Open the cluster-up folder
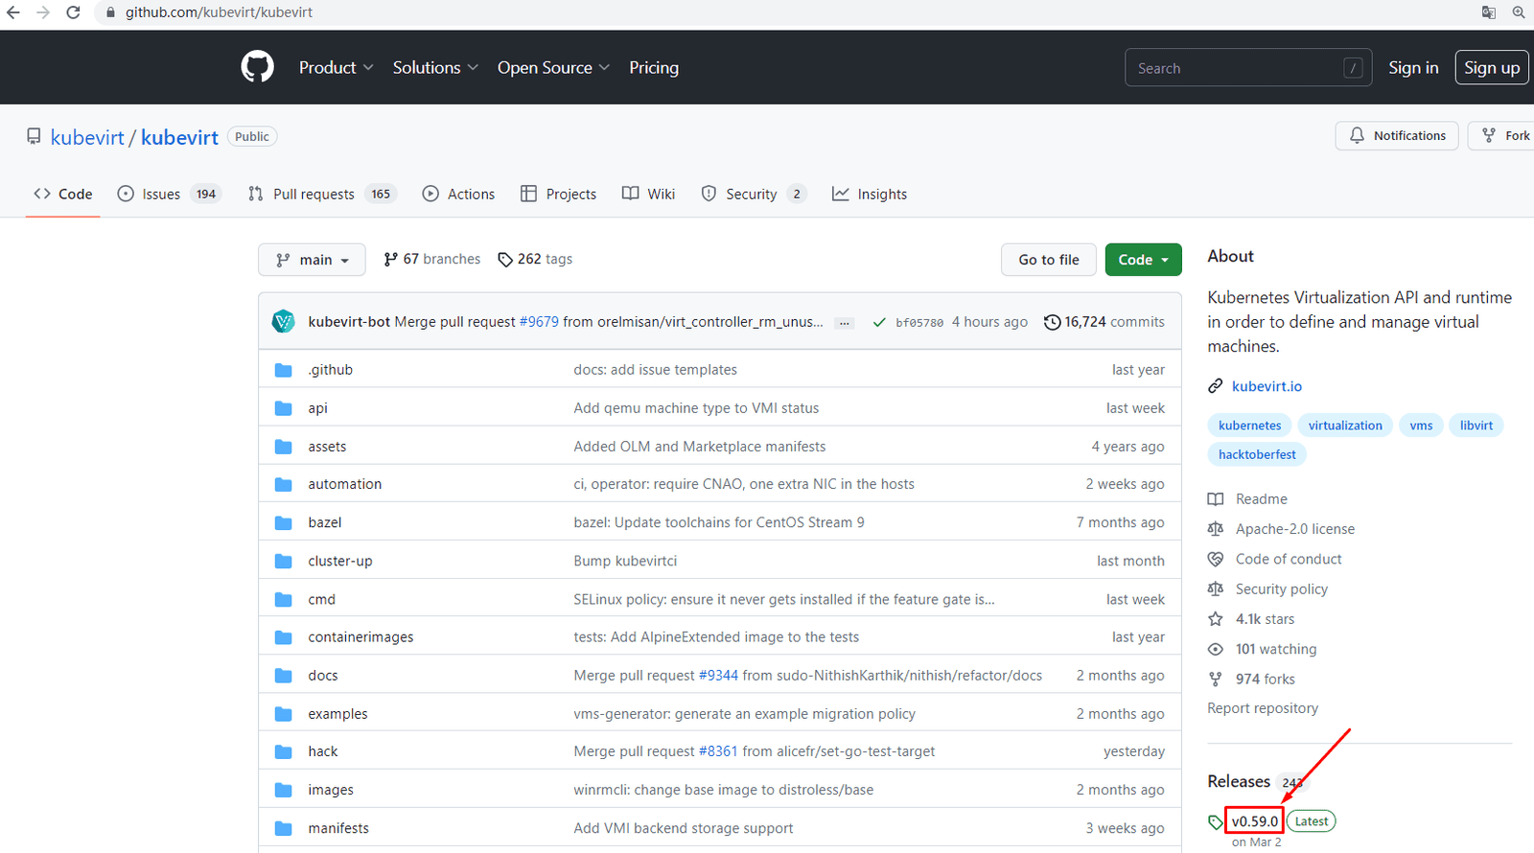Viewport: 1534px width, 853px height. (340, 561)
